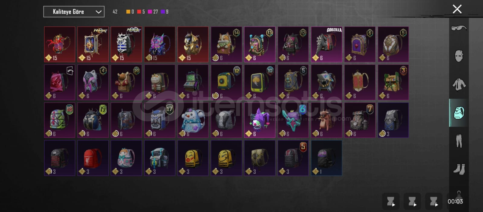Click the red quality count indicator
483x212 pixels.
(141, 12)
